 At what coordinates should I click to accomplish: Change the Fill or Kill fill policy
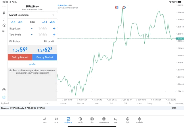49,42
